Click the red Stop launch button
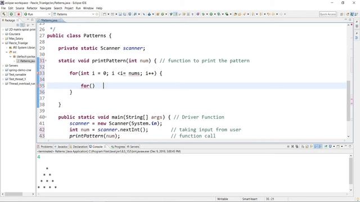The height and width of the screenshot is (202, 360). point(19,14)
